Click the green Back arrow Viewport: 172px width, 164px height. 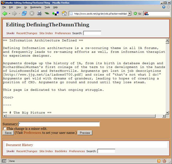(x=5, y=13)
